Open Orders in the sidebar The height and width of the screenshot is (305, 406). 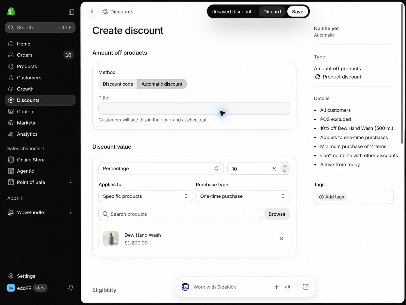click(x=40, y=55)
